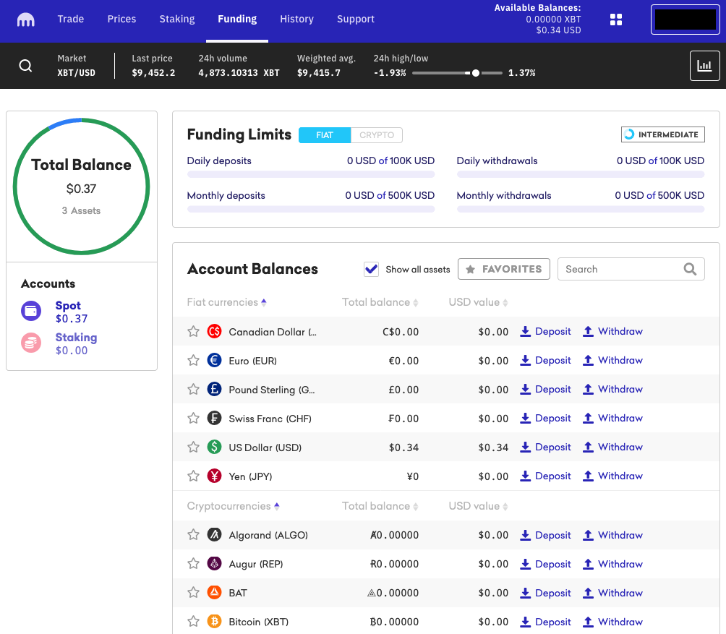
Task: Click the market search magnifier icon
Action: point(25,66)
